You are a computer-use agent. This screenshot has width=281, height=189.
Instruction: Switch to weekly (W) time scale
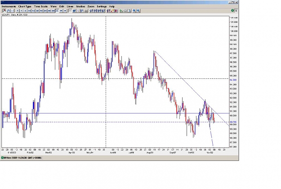[61, 11]
